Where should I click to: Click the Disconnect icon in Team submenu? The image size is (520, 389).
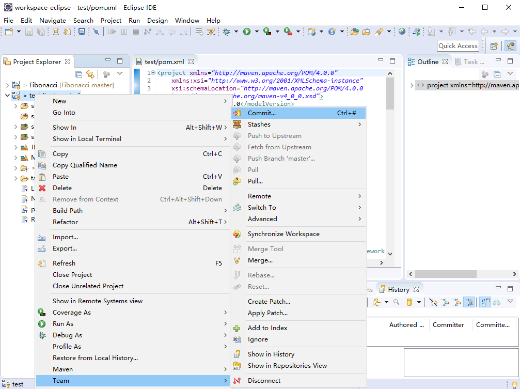(x=237, y=381)
